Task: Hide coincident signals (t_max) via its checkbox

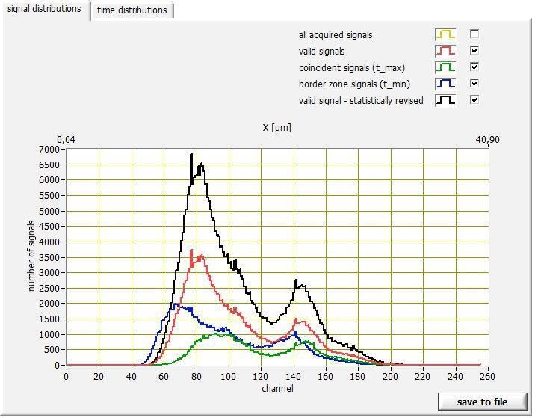Action: (474, 67)
